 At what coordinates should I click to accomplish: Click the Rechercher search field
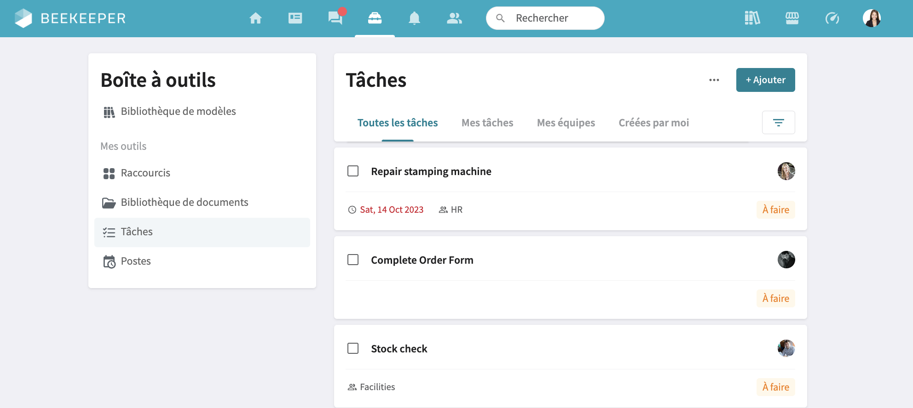click(x=545, y=18)
